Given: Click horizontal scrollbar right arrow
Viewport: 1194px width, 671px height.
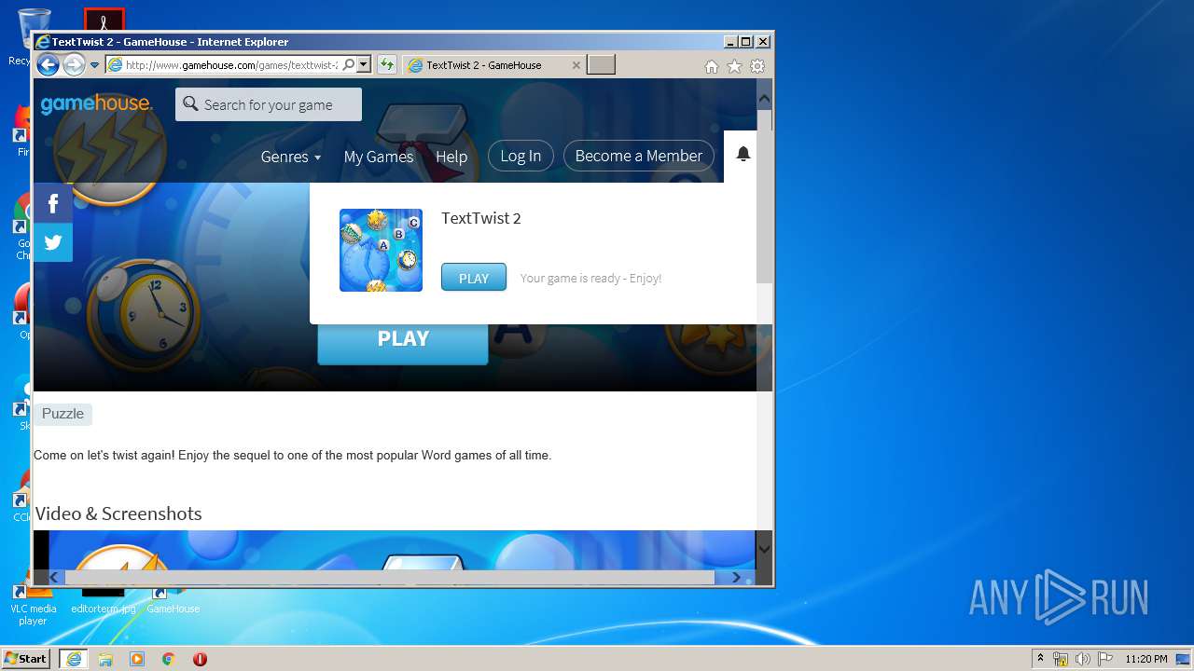Looking at the screenshot, I should (736, 577).
